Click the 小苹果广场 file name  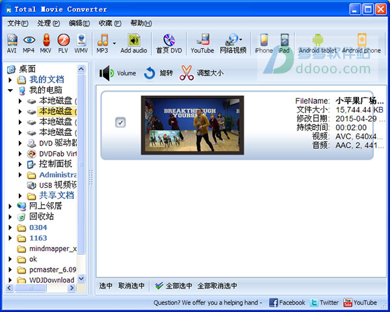359,101
